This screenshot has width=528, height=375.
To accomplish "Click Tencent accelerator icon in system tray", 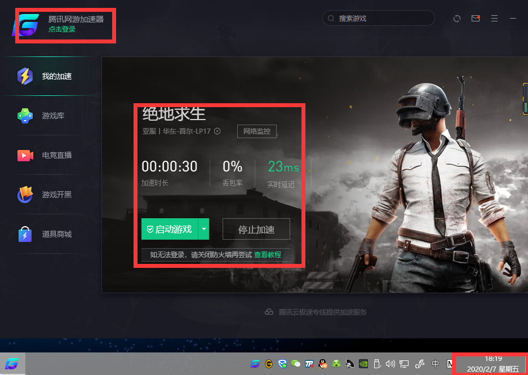I will pyautogui.click(x=256, y=364).
